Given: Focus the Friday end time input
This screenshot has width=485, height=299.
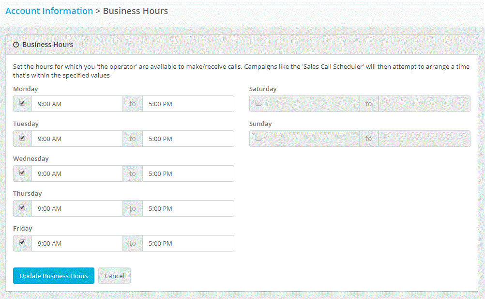Looking at the screenshot, I should (x=188, y=243).
